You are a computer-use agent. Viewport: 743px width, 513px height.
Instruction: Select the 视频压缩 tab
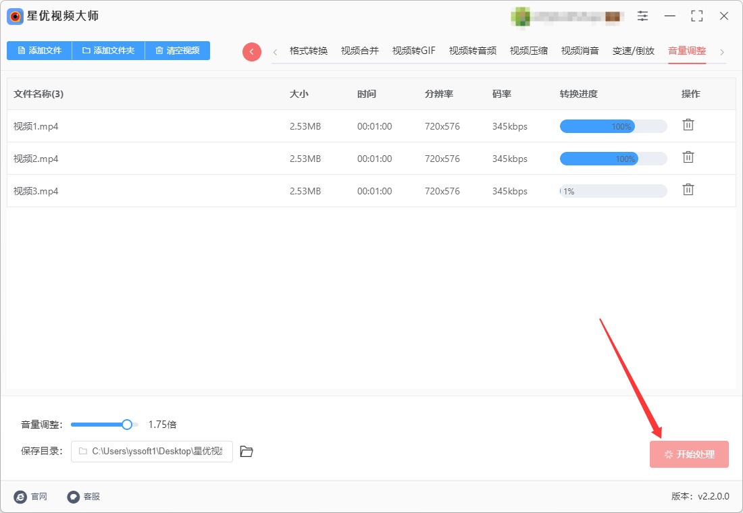528,51
